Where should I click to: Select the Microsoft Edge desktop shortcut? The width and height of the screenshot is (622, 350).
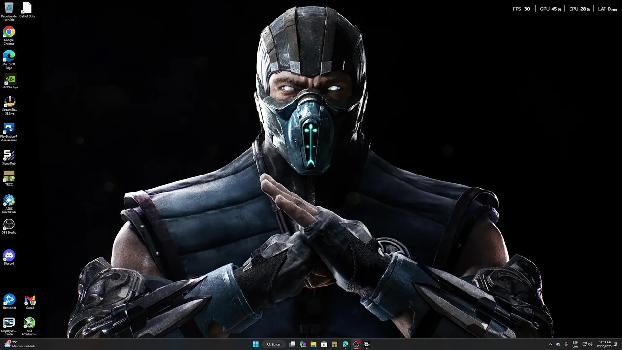(9, 60)
